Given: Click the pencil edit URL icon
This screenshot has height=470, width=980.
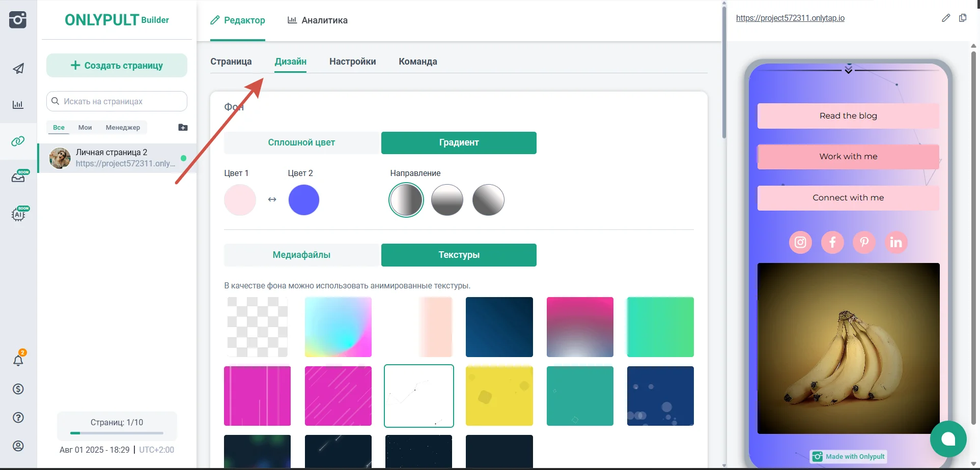Looking at the screenshot, I should point(946,18).
